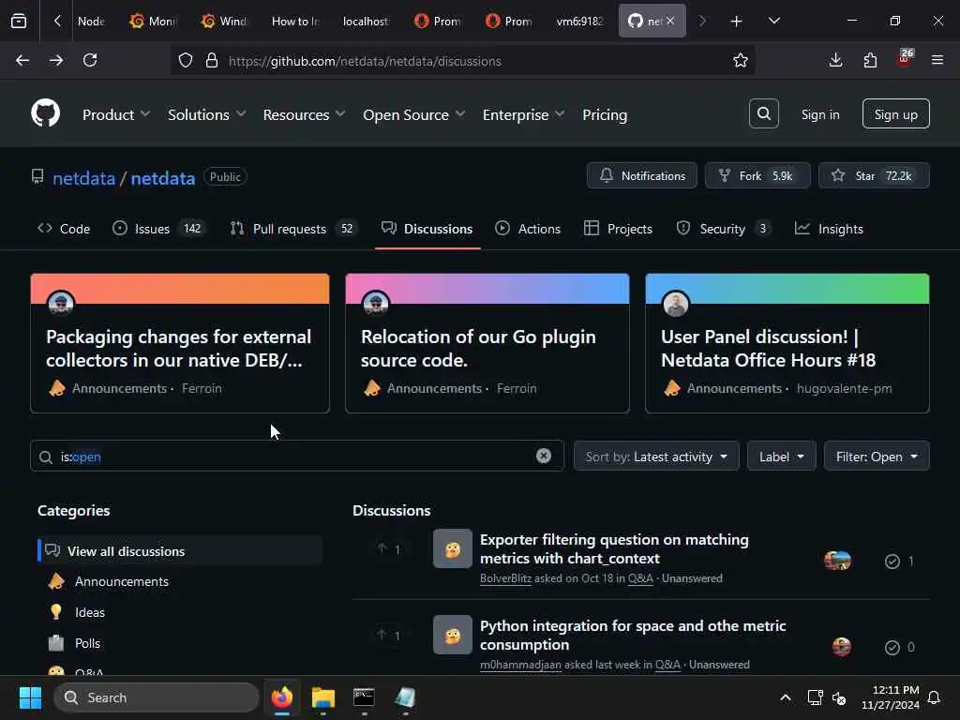
Task: Reload the current page
Action: pos(90,60)
